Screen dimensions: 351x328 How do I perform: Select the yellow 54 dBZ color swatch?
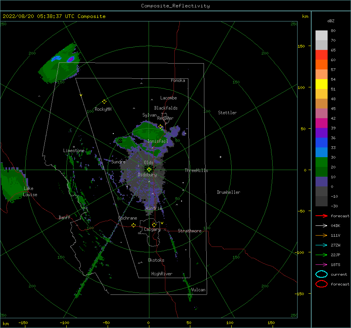321,84
